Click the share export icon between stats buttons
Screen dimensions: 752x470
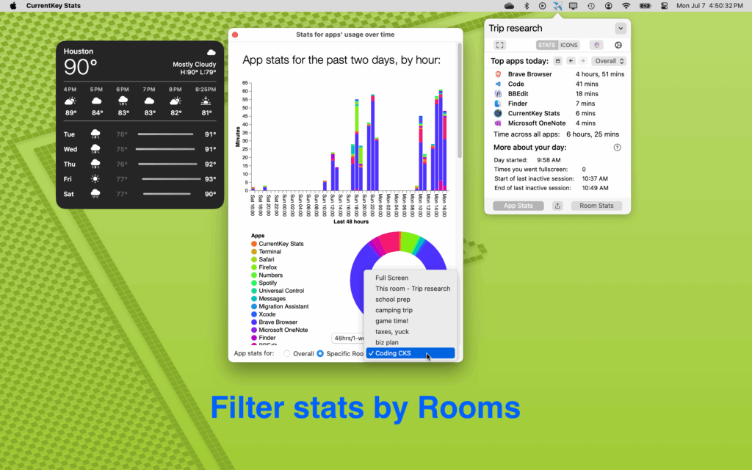[x=558, y=206]
